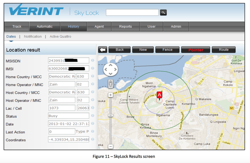Open the Agent tab
The width and height of the screenshot is (250, 163).
coord(99,27)
